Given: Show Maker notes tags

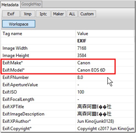Looking at the screenshot, I should click(x=58, y=14).
